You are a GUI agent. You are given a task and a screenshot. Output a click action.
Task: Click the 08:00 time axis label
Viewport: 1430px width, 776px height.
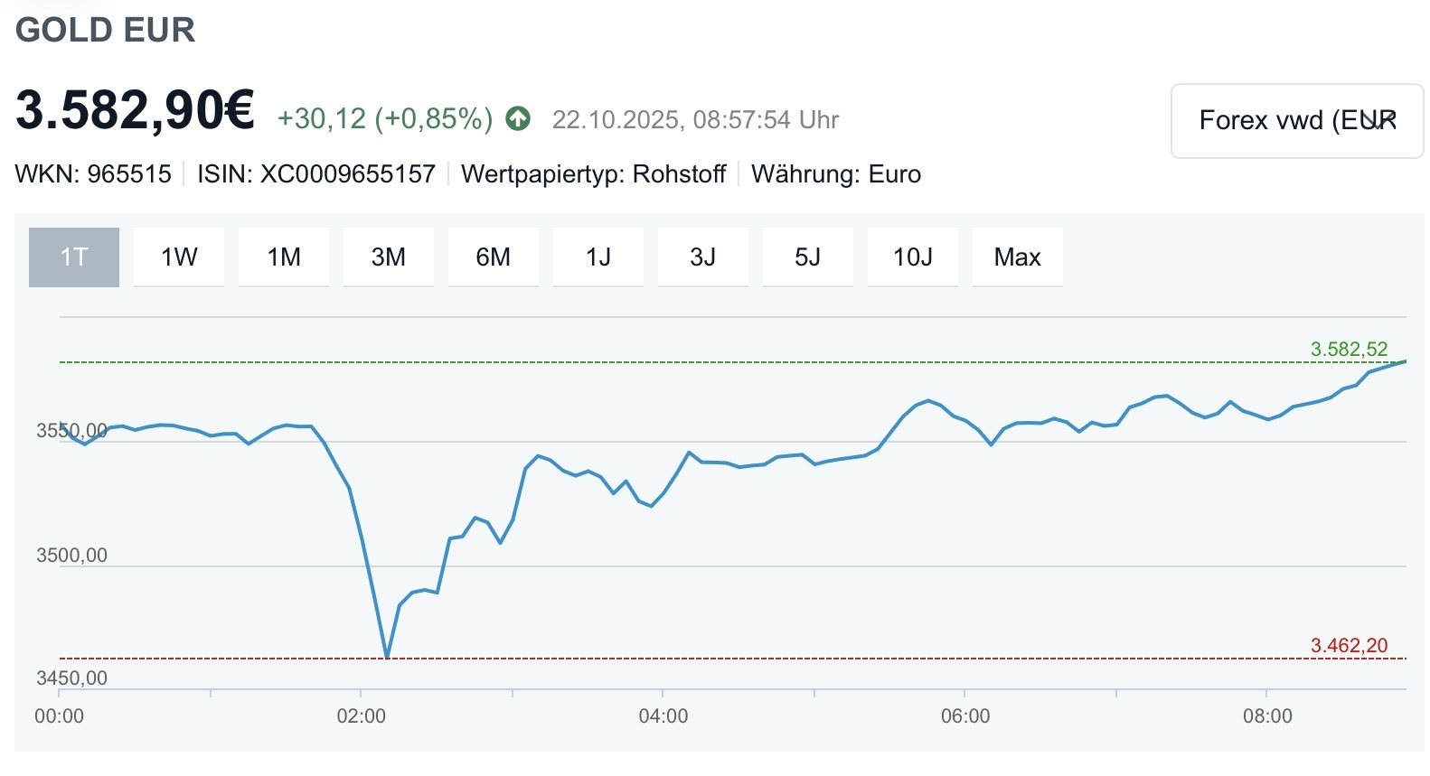coord(1267,716)
